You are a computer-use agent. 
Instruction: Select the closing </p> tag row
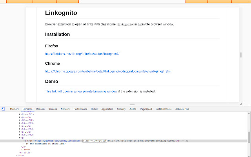tap(24, 146)
